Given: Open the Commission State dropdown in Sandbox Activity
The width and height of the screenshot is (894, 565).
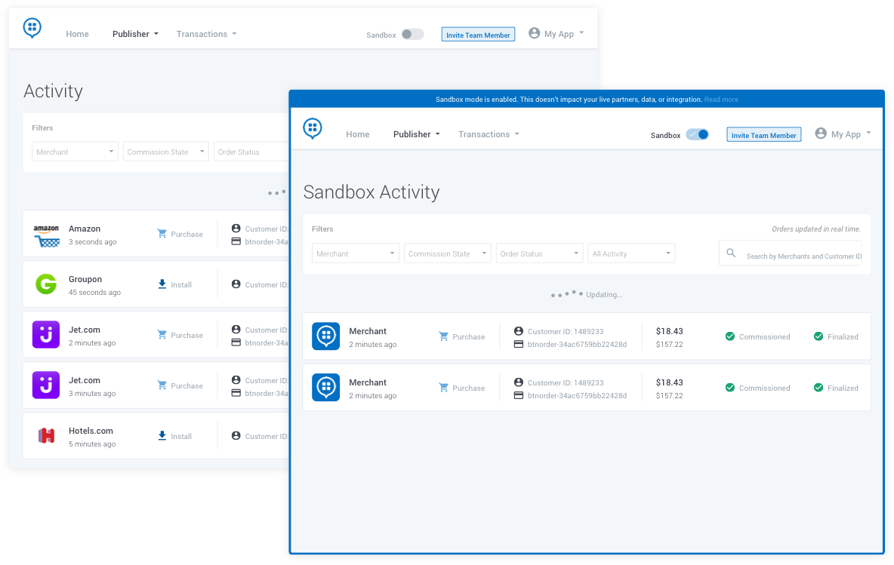Looking at the screenshot, I should click(x=448, y=253).
